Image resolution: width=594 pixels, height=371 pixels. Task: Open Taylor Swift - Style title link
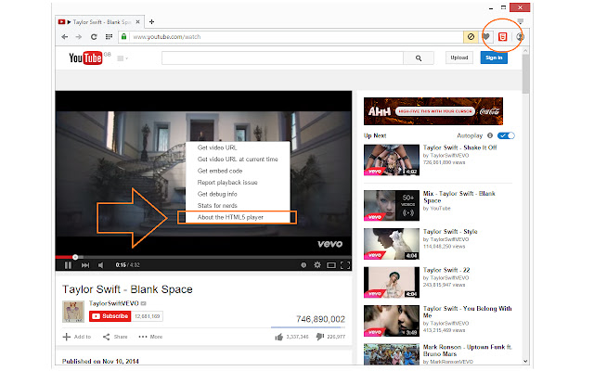[450, 231]
